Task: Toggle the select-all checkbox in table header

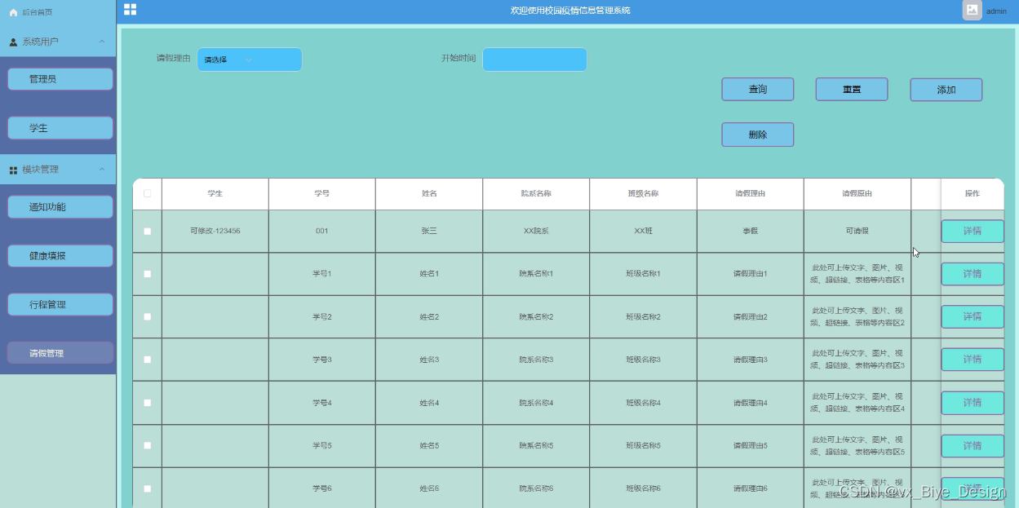Action: pos(148,194)
